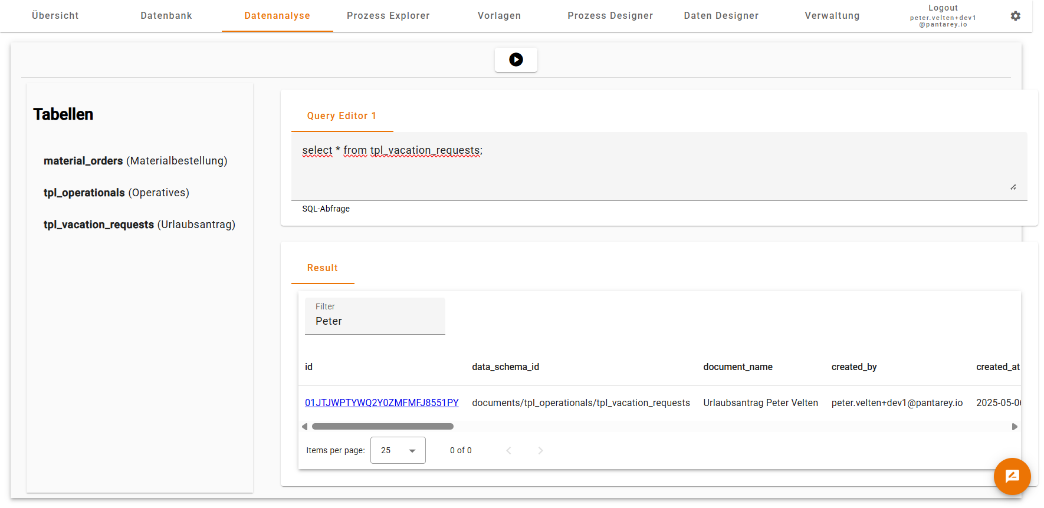
Task: Select the Query Editor 1 tab
Action: pos(342,116)
